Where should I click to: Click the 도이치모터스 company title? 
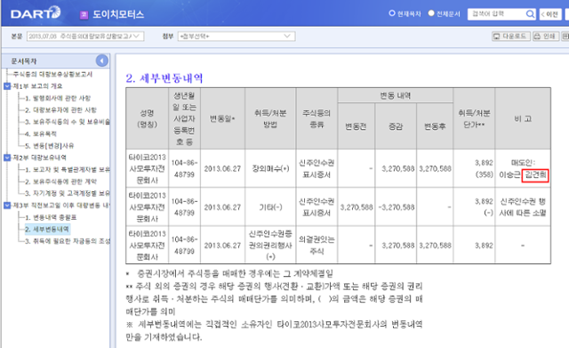[118, 14]
